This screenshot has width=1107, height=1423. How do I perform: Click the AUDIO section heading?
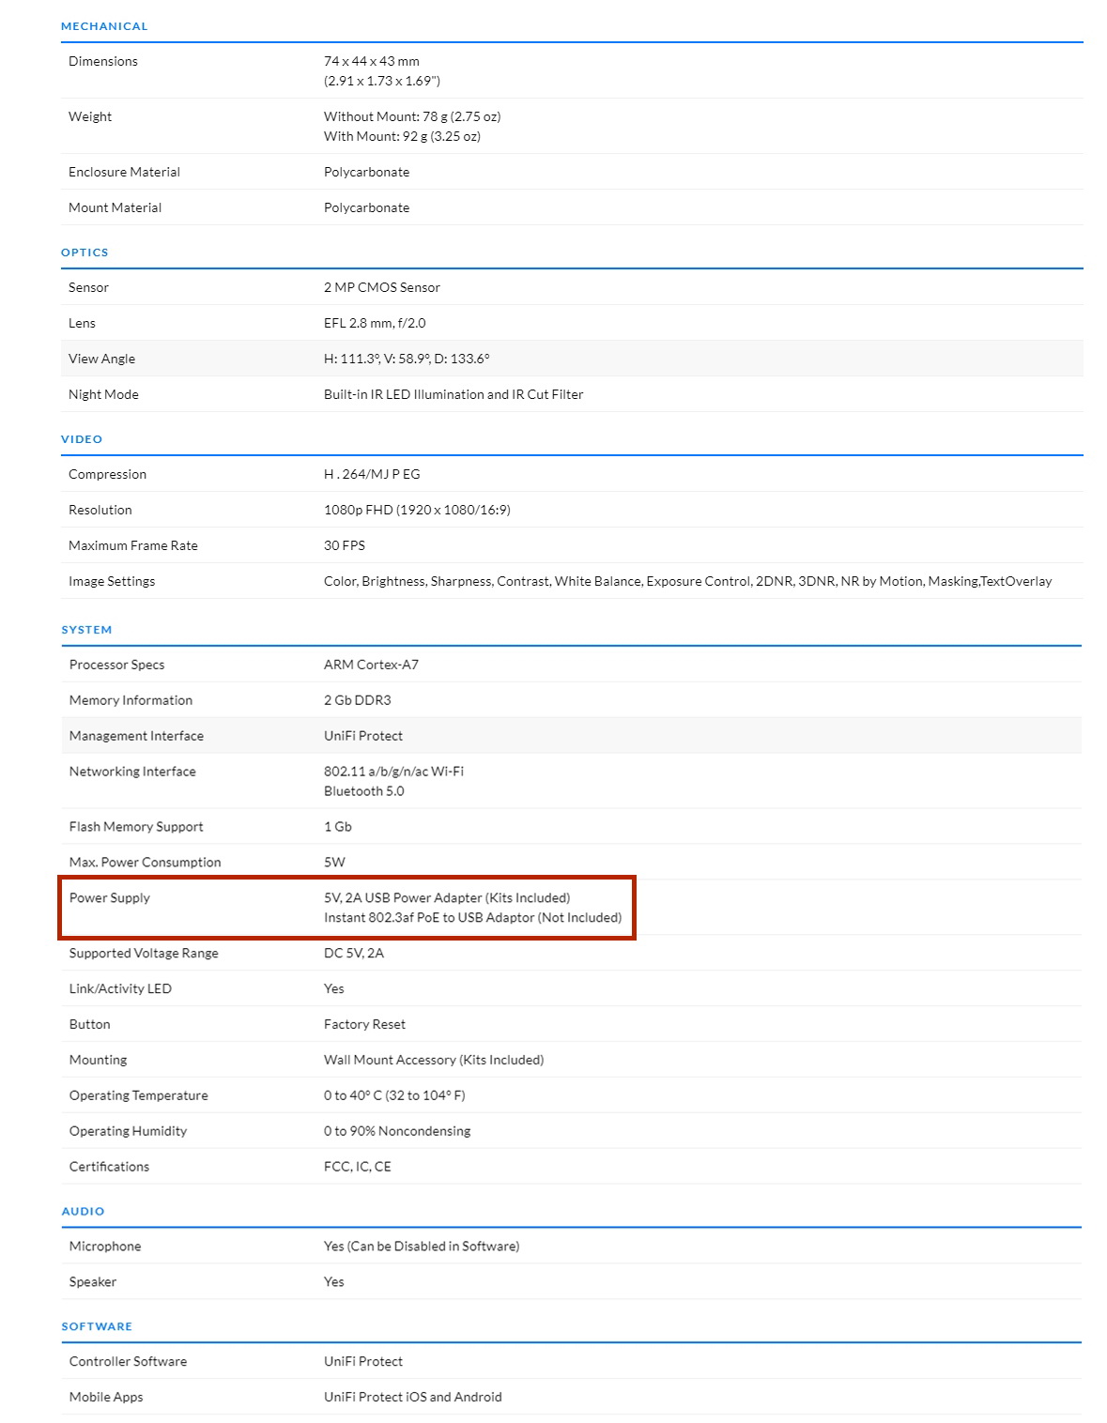[x=83, y=1212]
